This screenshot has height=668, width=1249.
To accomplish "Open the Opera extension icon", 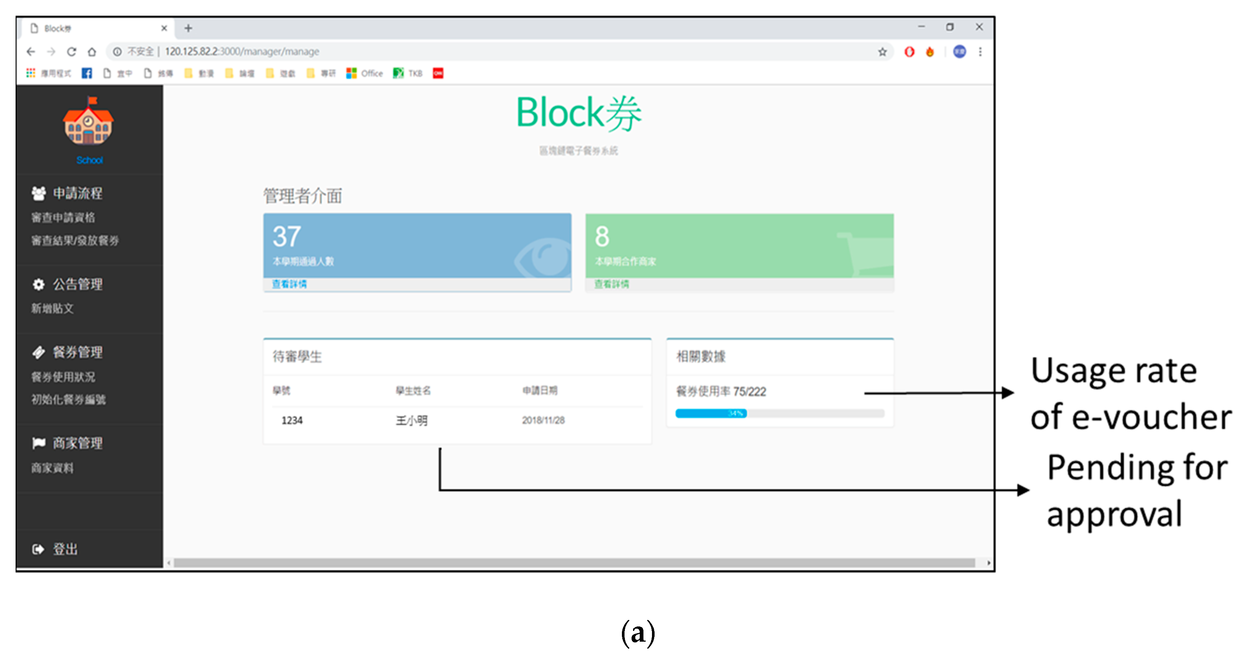I will point(909,52).
